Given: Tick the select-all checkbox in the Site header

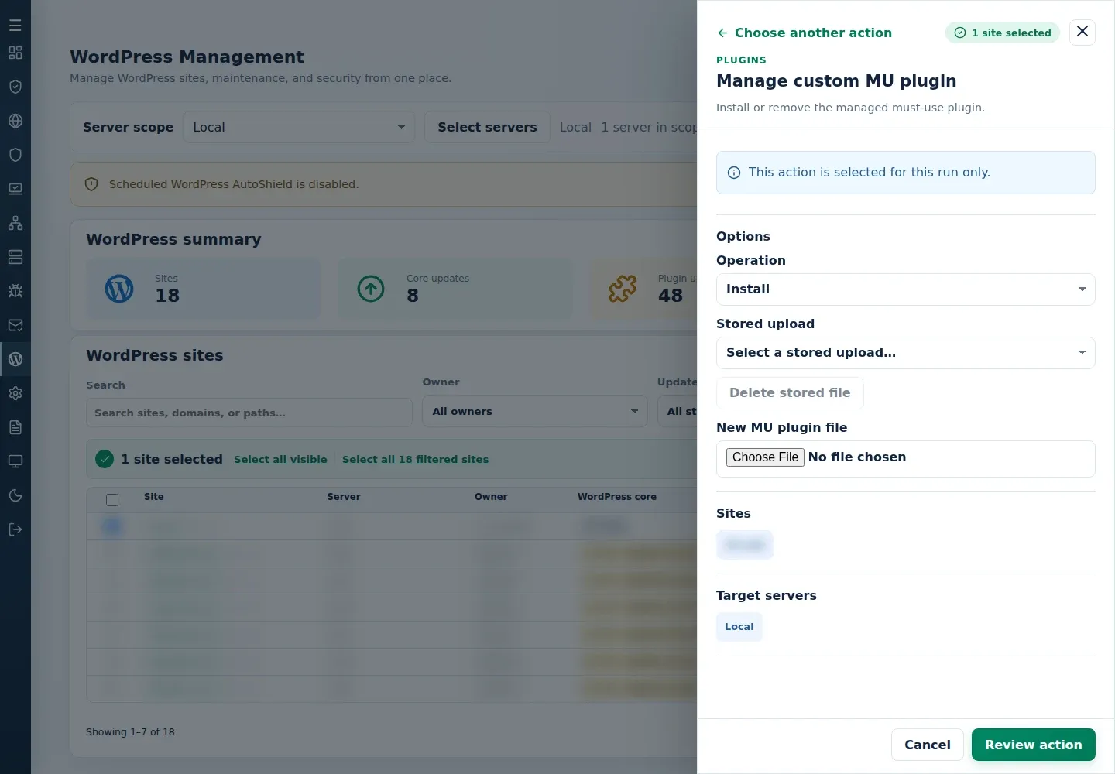Looking at the screenshot, I should pyautogui.click(x=112, y=500).
